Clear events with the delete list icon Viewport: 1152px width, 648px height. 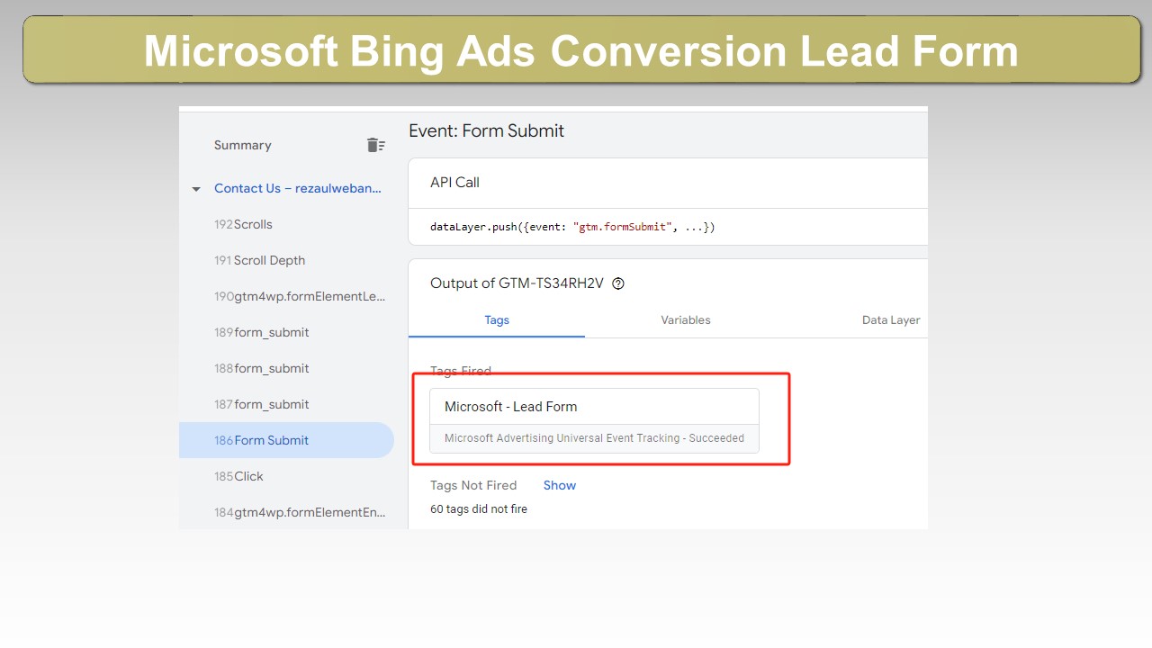(375, 145)
